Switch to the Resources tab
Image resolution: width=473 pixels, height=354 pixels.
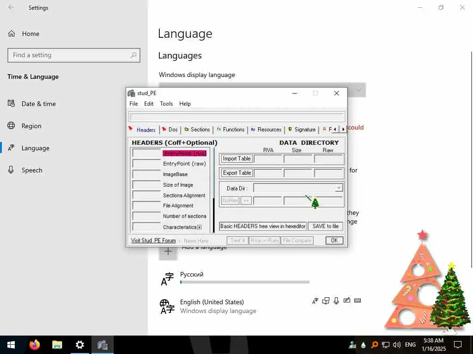click(x=267, y=130)
